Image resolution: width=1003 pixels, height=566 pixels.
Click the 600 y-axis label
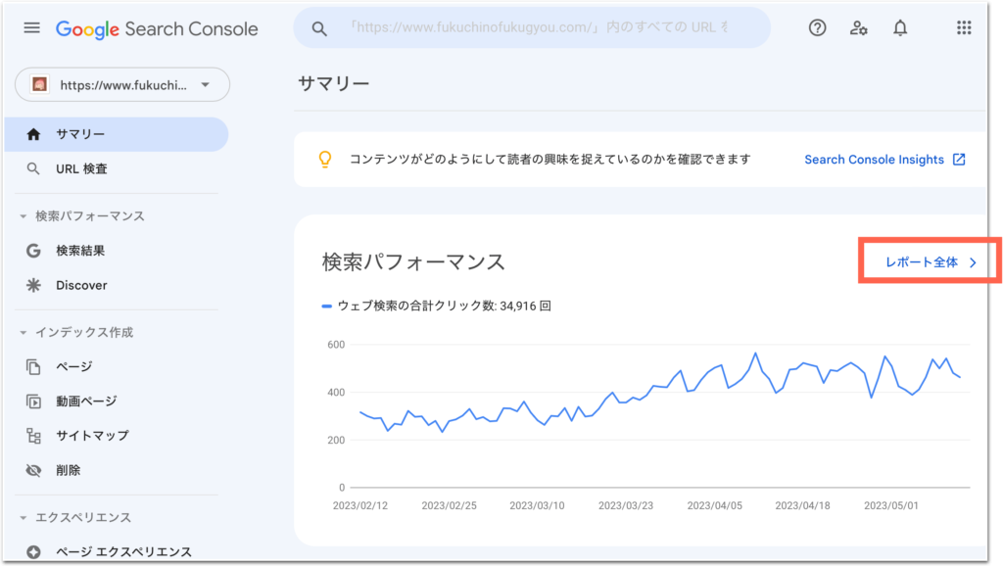coord(336,344)
